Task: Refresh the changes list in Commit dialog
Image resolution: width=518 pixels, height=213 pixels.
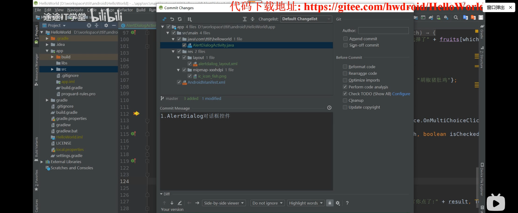Action: click(180, 19)
